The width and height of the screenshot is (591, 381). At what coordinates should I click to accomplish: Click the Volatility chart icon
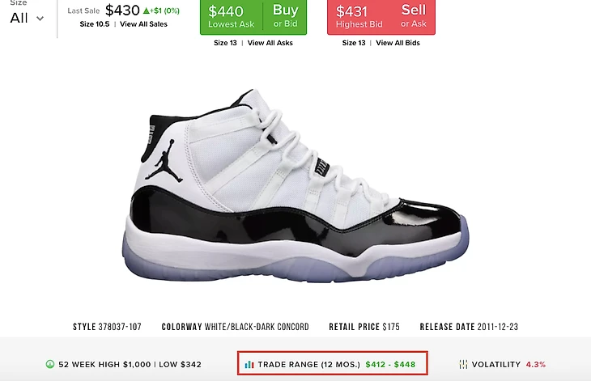(463, 364)
